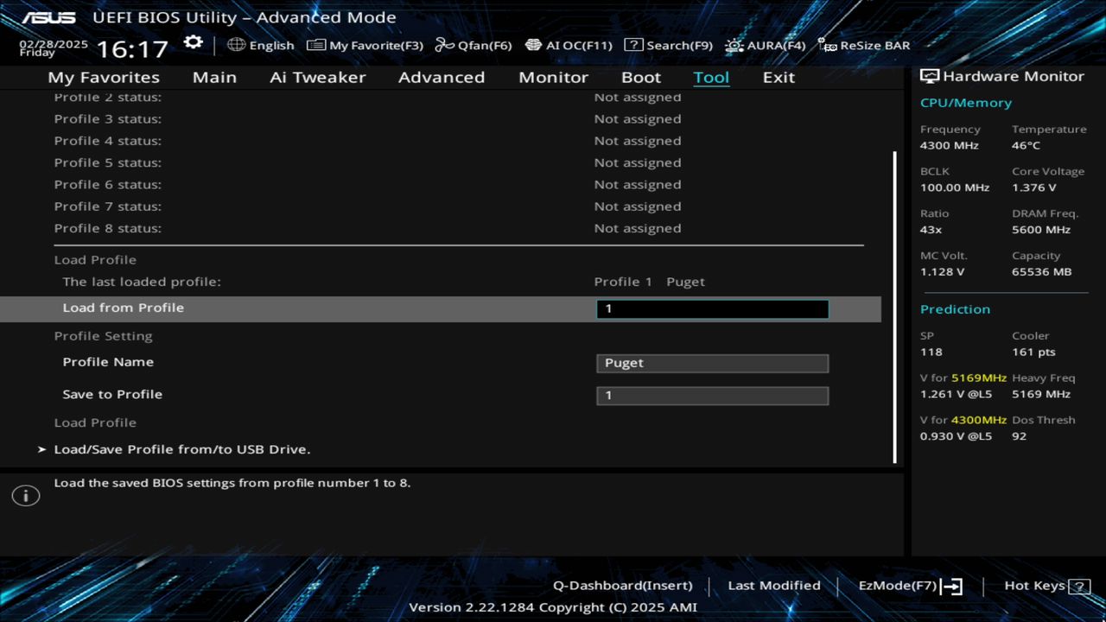This screenshot has height=622, width=1106.
Task: Click the 16:17 clock display
Action: 132,48
